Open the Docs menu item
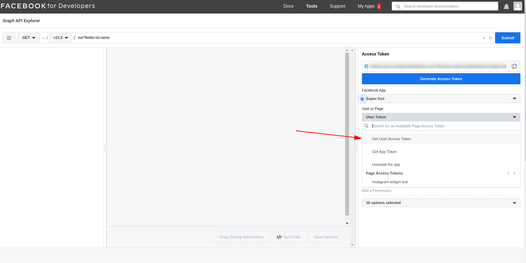This screenshot has width=526, height=263. [x=289, y=6]
